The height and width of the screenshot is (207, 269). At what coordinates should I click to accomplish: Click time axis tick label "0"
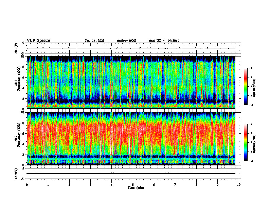(x=27, y=185)
